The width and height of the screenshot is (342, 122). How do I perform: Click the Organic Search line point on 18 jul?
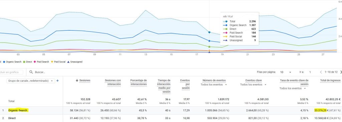[209, 41]
